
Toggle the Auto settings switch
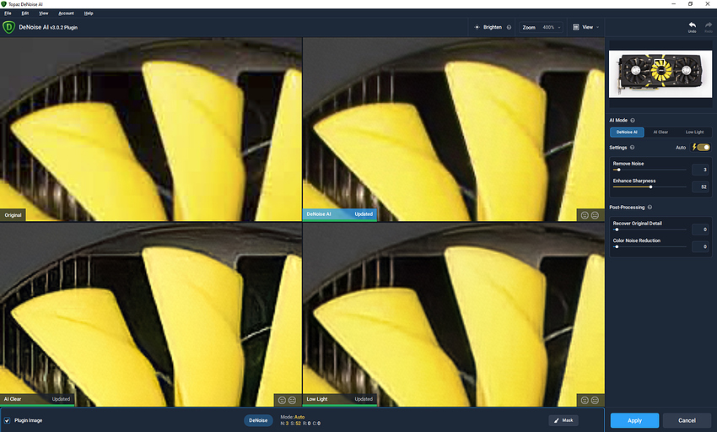click(702, 148)
